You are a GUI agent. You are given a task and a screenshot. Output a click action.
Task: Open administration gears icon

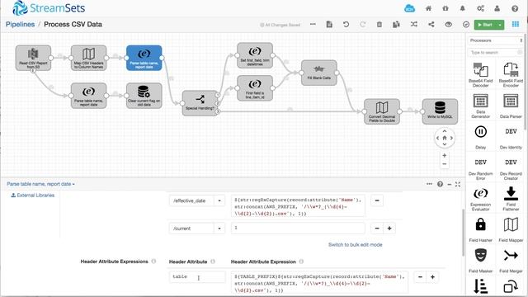coord(480,8)
